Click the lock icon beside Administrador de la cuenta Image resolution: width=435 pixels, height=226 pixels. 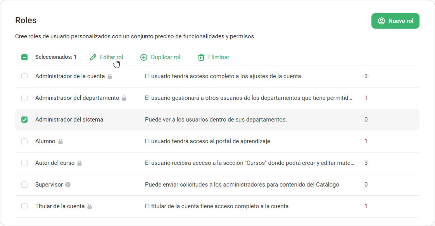point(110,77)
